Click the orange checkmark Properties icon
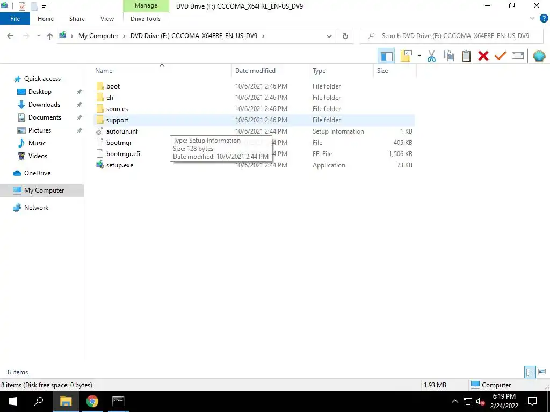The width and height of the screenshot is (550, 412). 500,56
